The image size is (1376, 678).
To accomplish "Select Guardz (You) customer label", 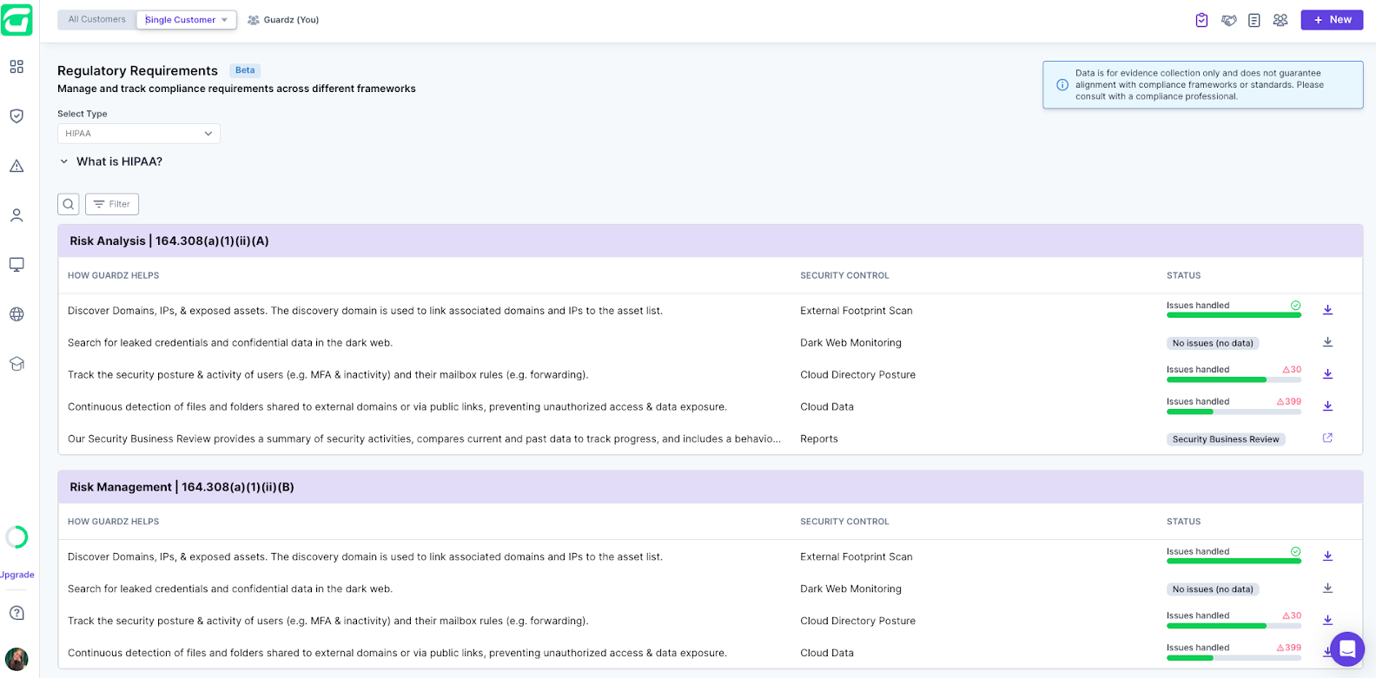I will [x=283, y=20].
